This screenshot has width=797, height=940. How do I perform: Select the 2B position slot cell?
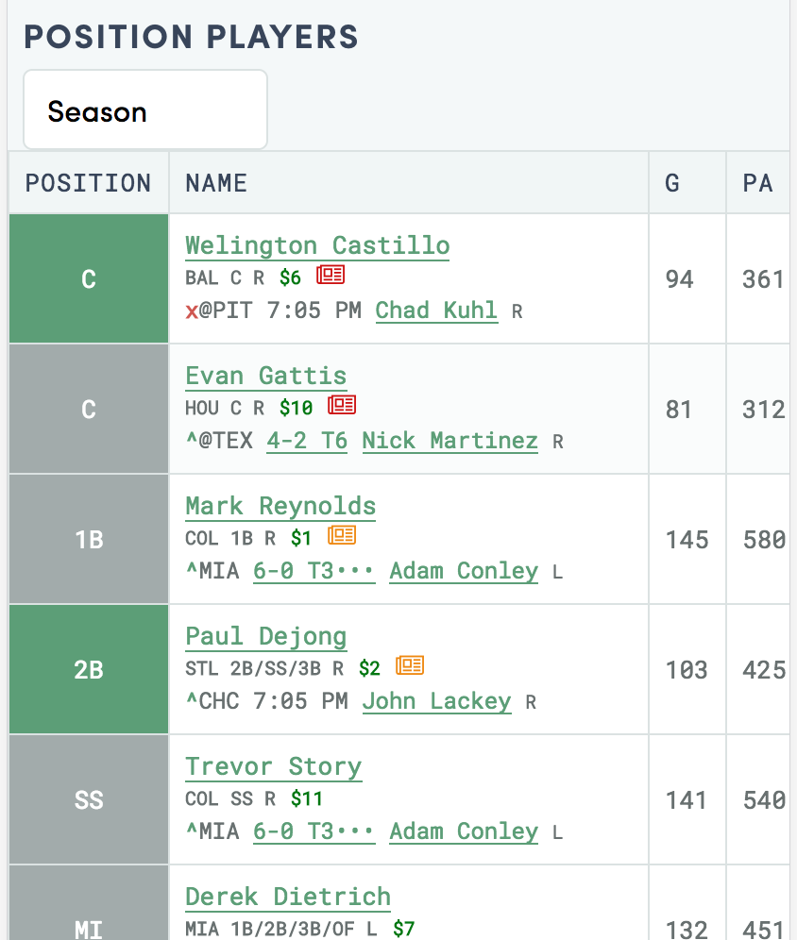click(89, 669)
